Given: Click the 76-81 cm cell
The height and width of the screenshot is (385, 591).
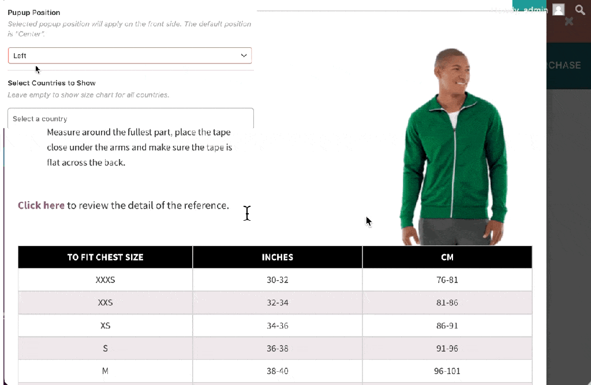Looking at the screenshot, I should click(447, 280).
